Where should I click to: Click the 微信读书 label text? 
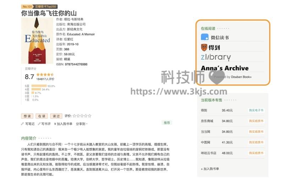220,38
